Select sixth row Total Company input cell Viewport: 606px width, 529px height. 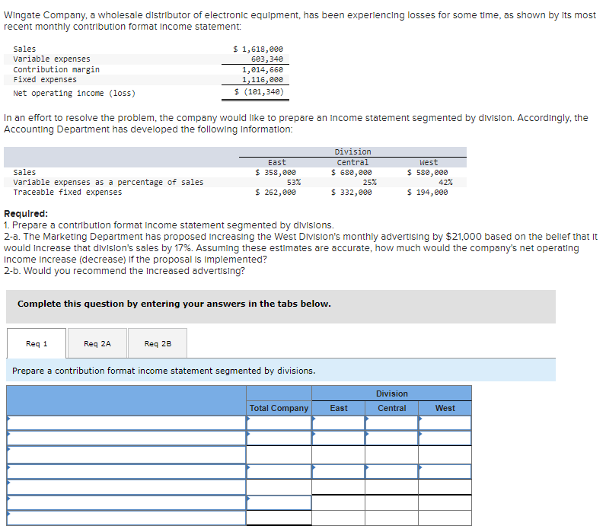coord(279,502)
